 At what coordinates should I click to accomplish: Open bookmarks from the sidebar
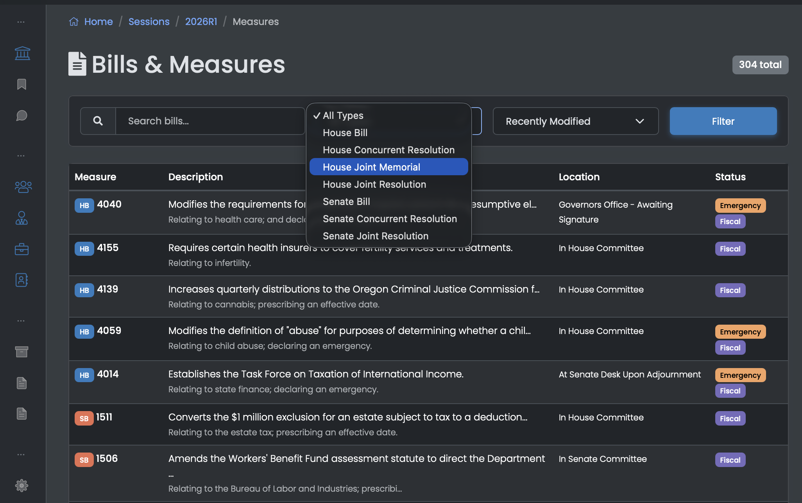click(21, 84)
